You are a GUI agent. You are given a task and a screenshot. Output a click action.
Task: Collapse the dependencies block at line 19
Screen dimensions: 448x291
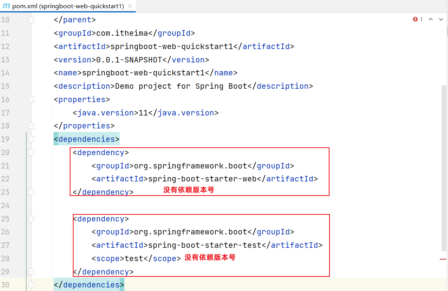(x=31, y=139)
